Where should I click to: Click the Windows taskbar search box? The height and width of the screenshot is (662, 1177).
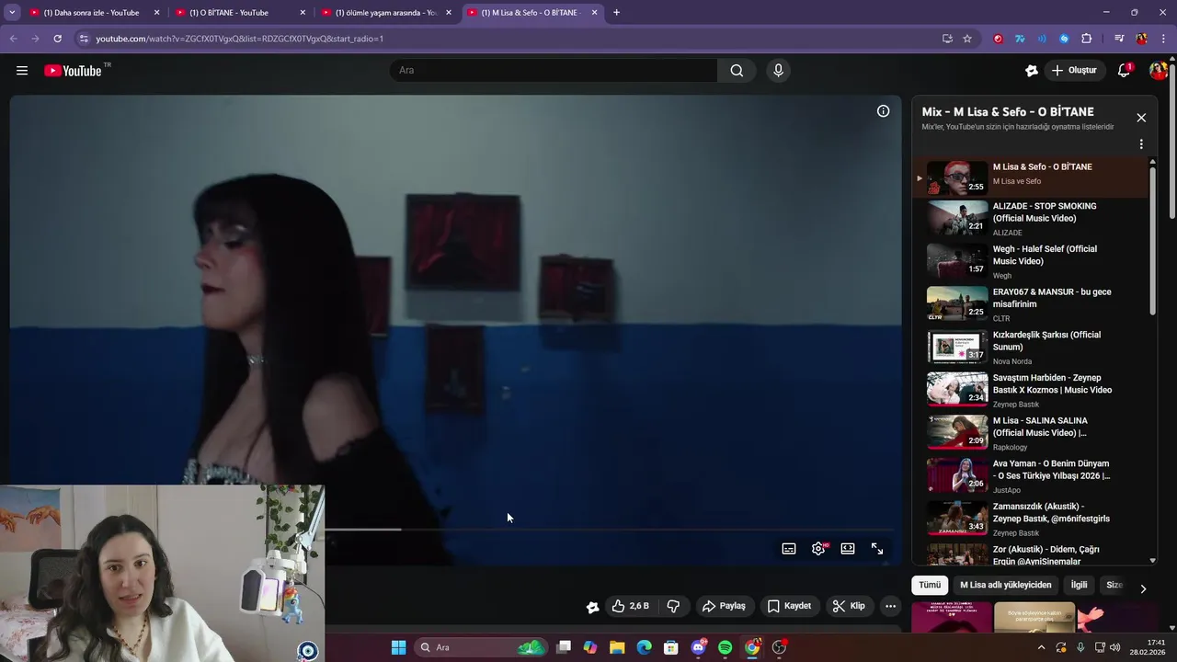pyautogui.click(x=480, y=647)
